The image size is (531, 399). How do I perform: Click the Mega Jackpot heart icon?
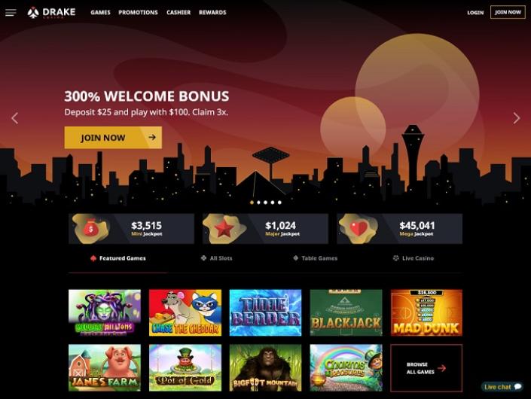point(359,228)
